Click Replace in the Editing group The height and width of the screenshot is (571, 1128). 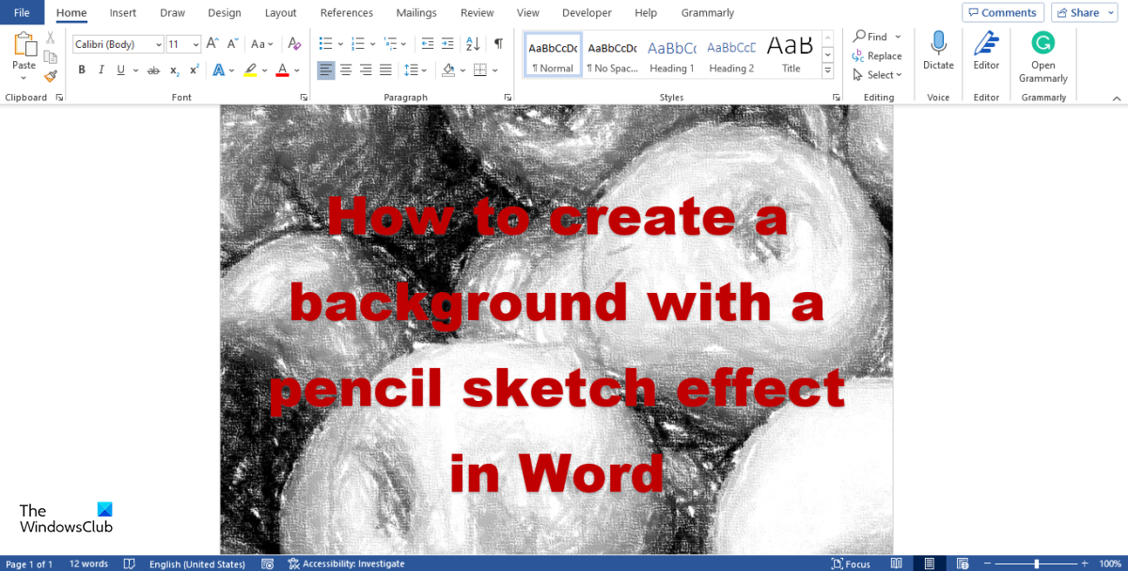[877, 56]
